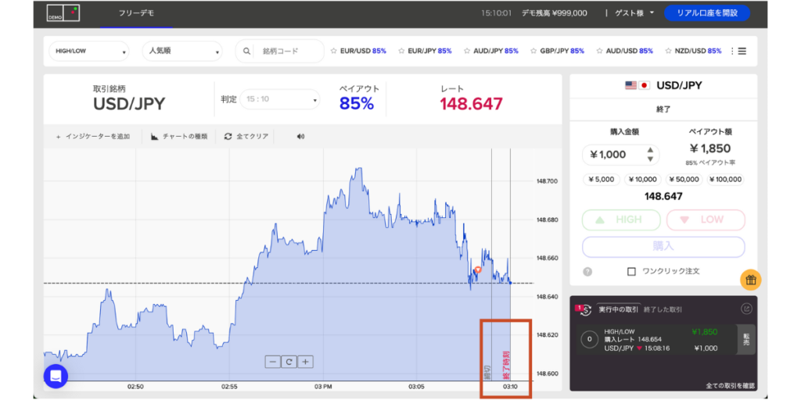Click the リアル口座を開設 button
Viewport: 801px width, 400px height.
click(707, 13)
